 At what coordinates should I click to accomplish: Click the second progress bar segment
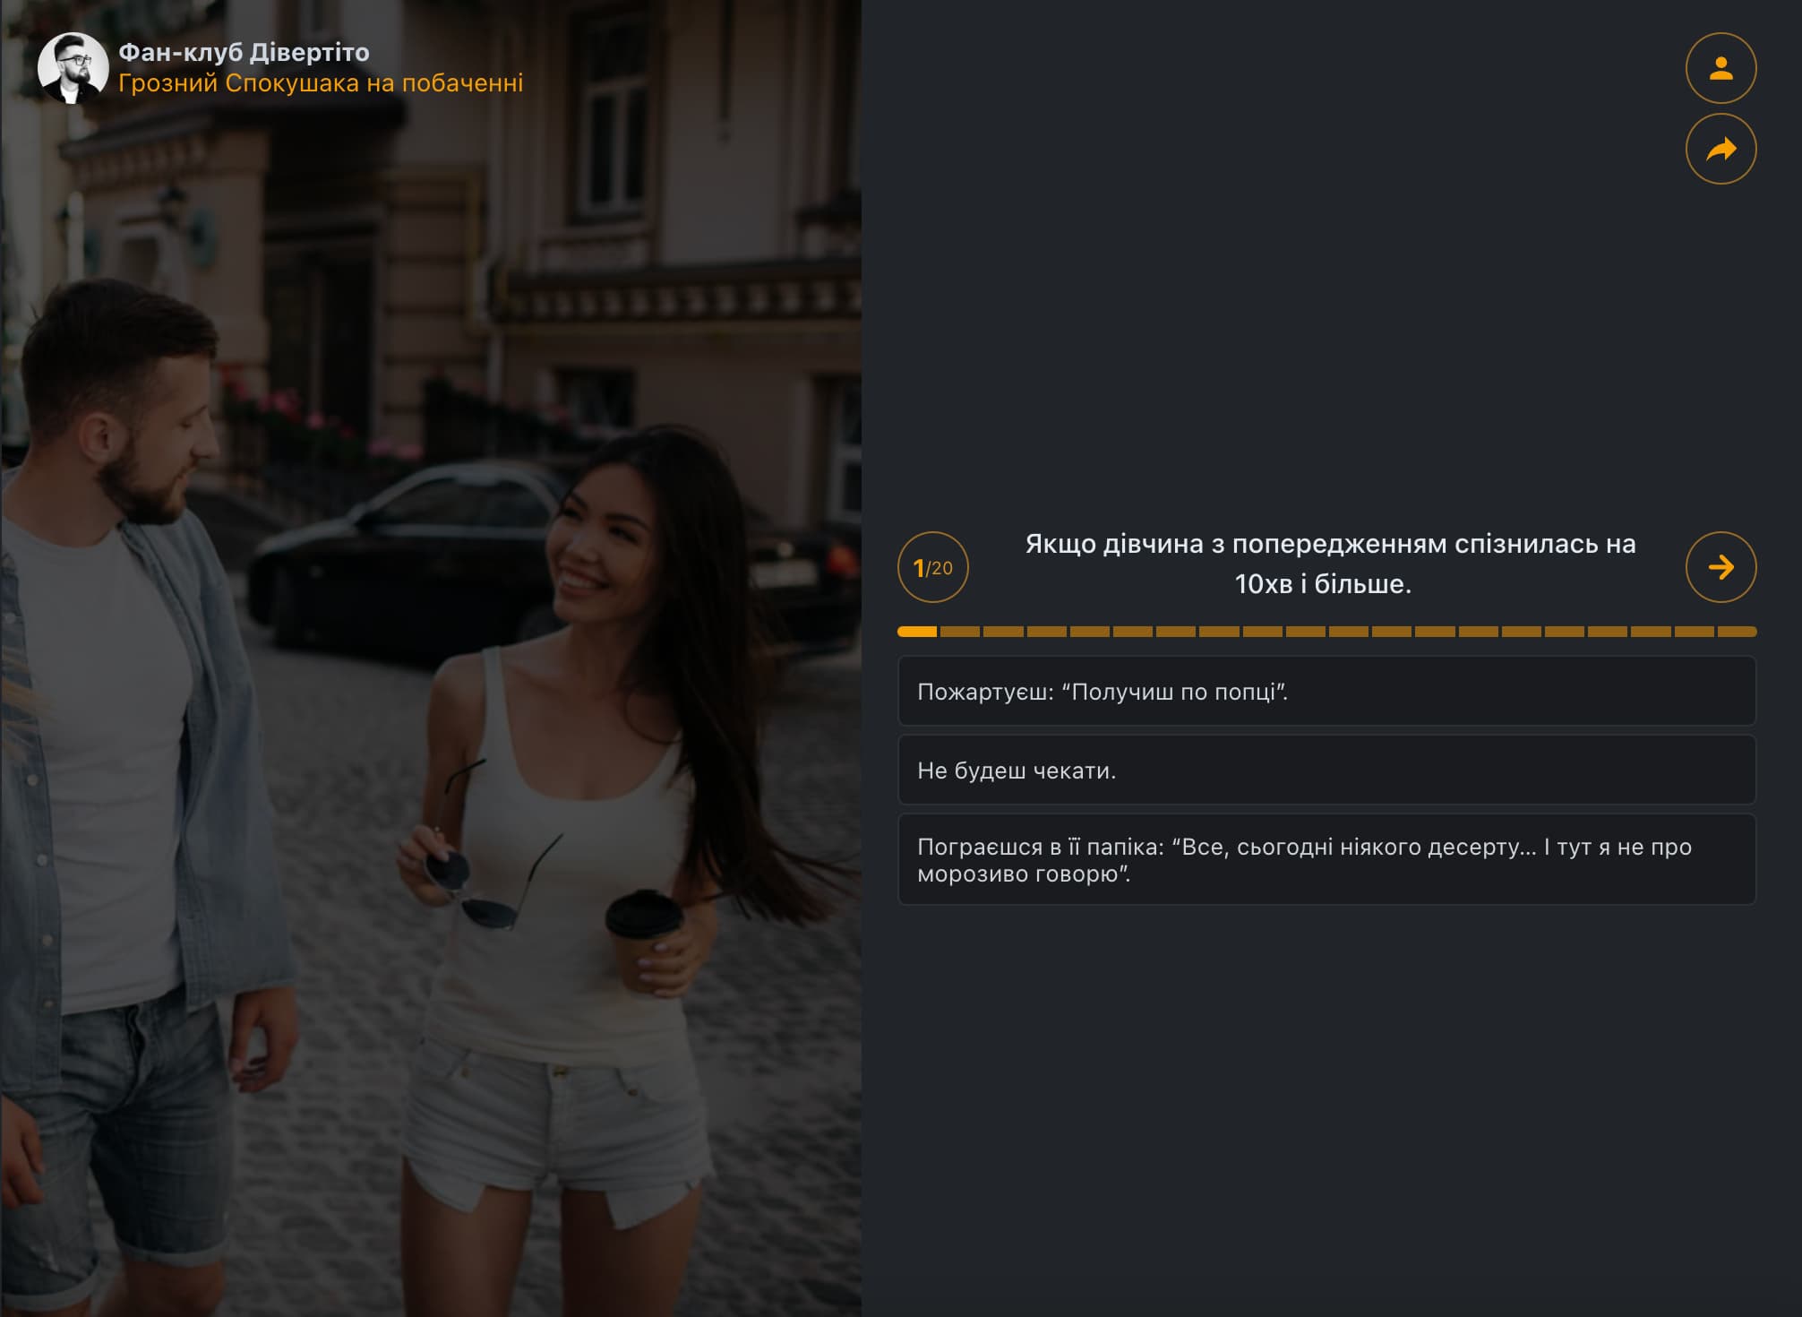(958, 631)
